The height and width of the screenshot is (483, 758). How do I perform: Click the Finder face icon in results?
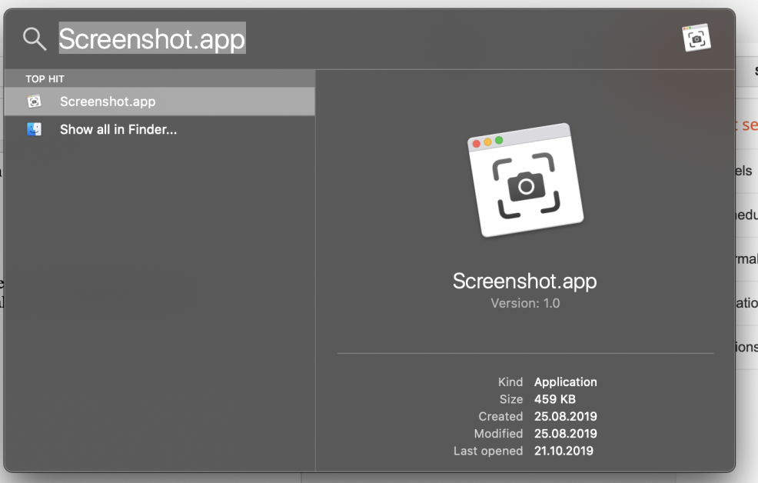(35, 129)
